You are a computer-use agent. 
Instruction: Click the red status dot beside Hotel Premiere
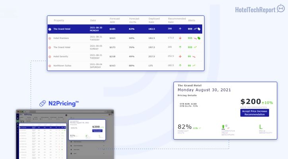pos(50,38)
